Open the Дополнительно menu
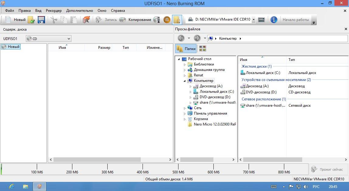 tap(79, 10)
